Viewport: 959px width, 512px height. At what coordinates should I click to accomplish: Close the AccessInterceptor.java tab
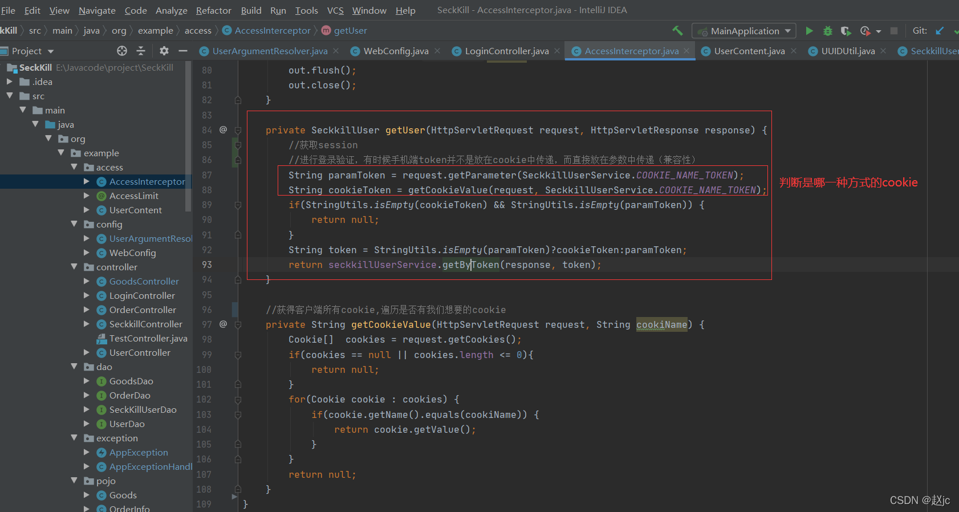point(686,51)
